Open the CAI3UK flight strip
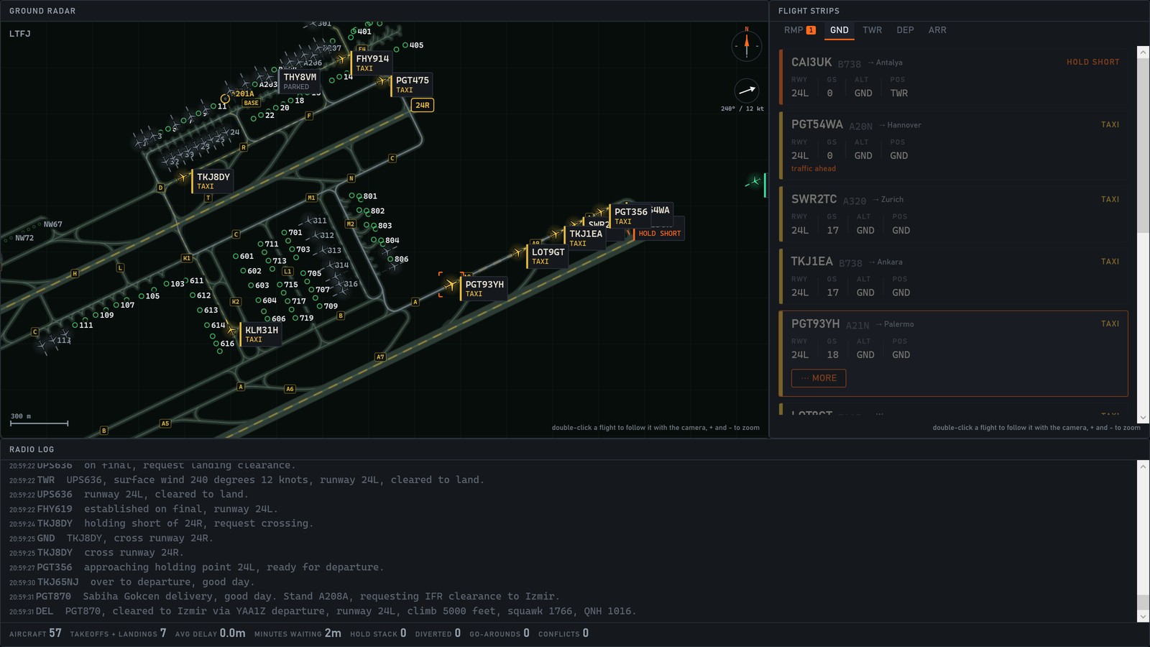This screenshot has height=647, width=1150. [x=954, y=77]
